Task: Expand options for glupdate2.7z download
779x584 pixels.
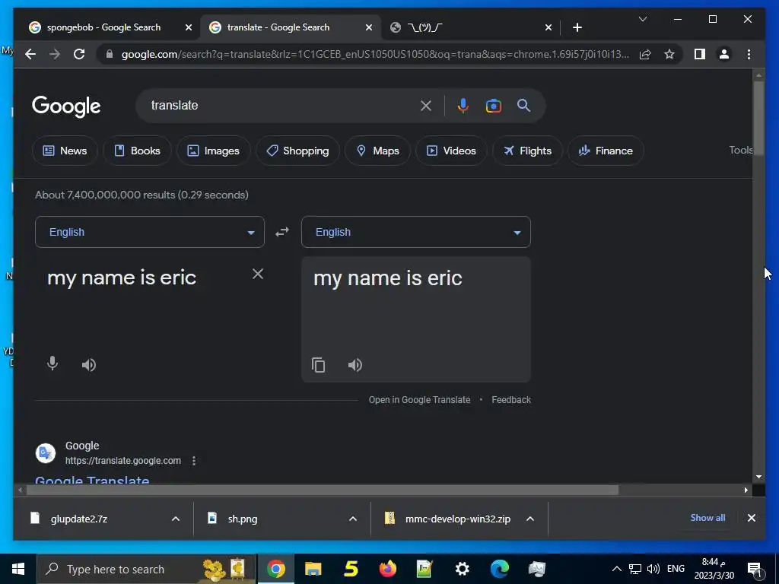Action: (x=176, y=519)
